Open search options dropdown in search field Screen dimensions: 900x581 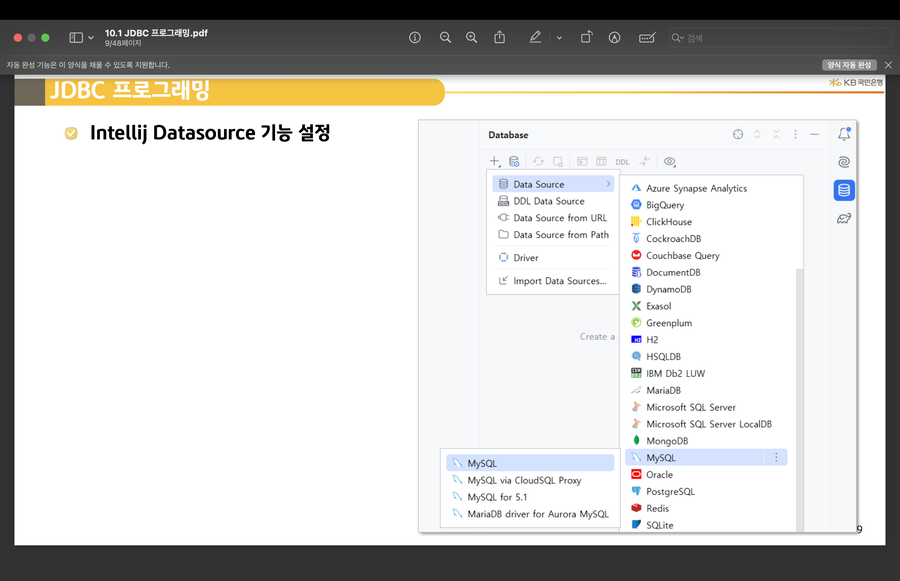pos(678,38)
